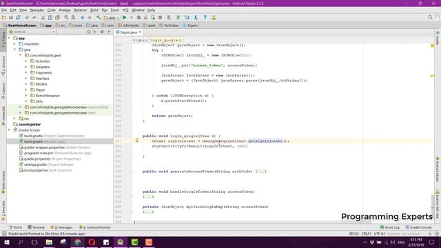The height and width of the screenshot is (248, 441).
Task: Click the Gradle sync toolbar icon
Action: pos(178,17)
